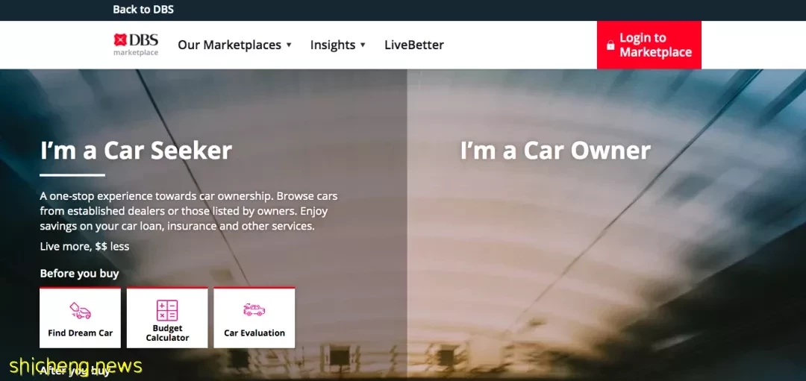Viewport: 806px width, 381px height.
Task: Open the Car Evaluation tile
Action: click(x=254, y=318)
